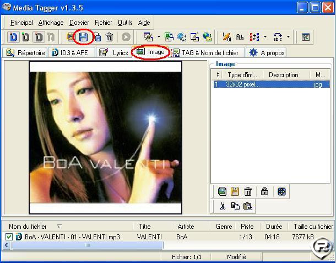This screenshot has width=336, height=263.
Task: Click the padlock icon below image list
Action: pyautogui.click(x=264, y=191)
